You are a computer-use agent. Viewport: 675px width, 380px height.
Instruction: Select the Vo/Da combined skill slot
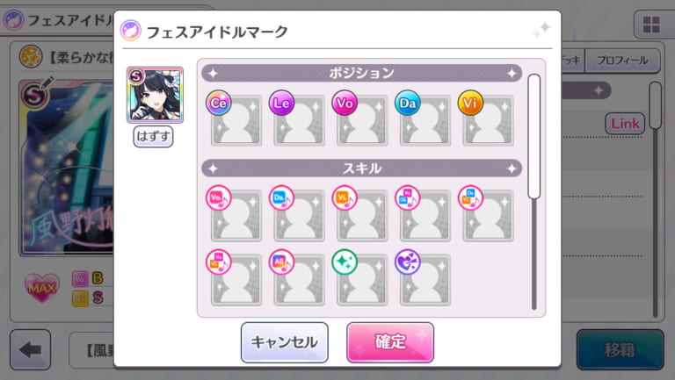425,215
